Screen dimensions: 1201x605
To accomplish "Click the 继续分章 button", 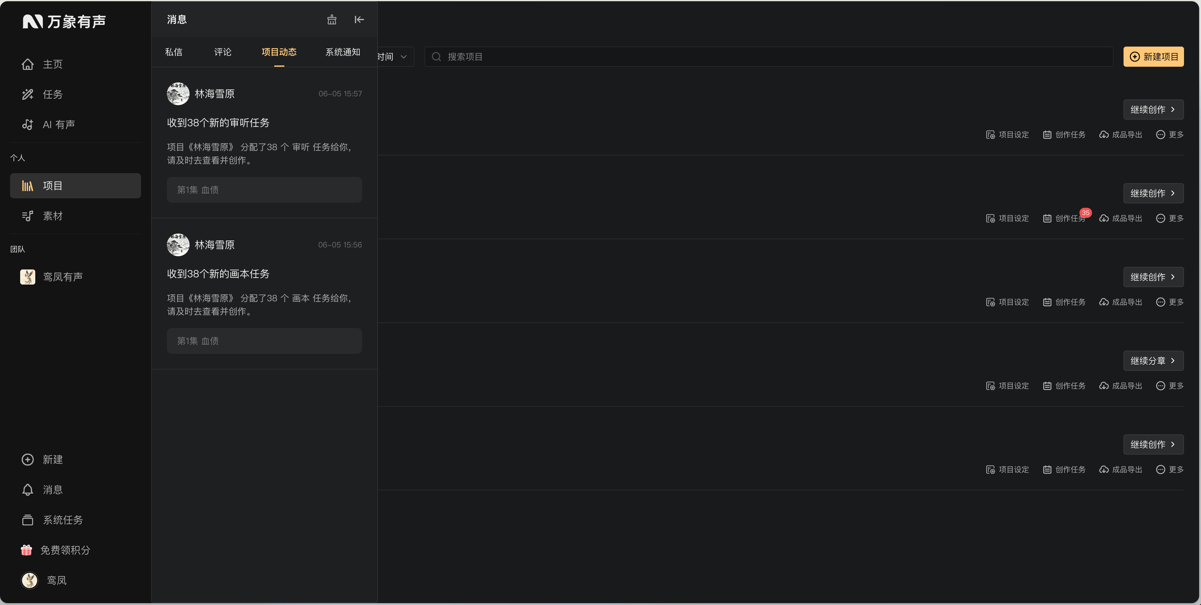I will tap(1153, 361).
